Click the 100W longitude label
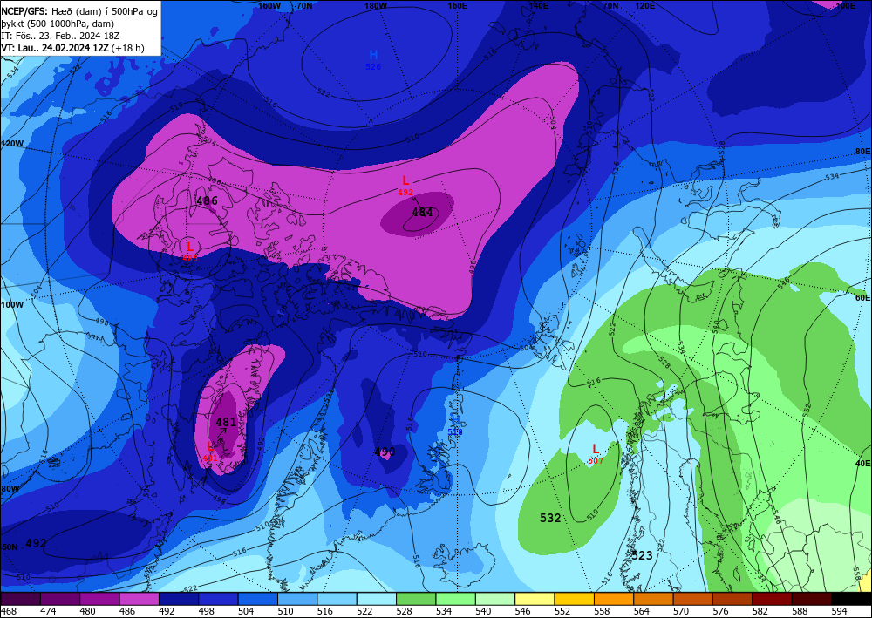This screenshot has height=618, width=872. 12,305
